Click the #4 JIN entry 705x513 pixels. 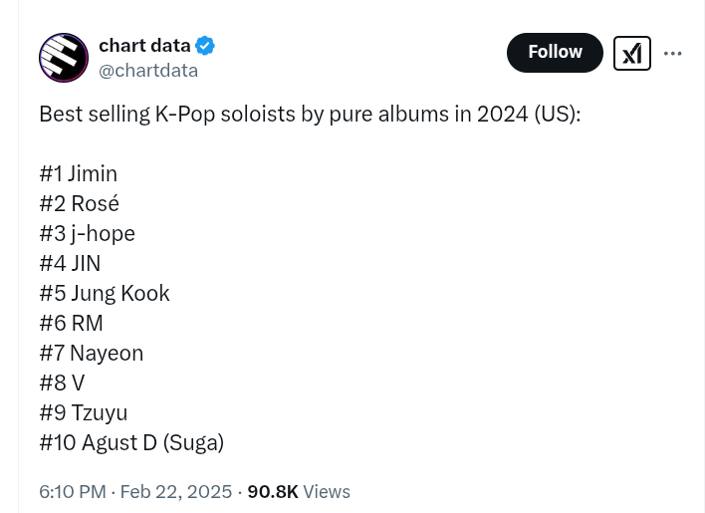[x=70, y=263]
